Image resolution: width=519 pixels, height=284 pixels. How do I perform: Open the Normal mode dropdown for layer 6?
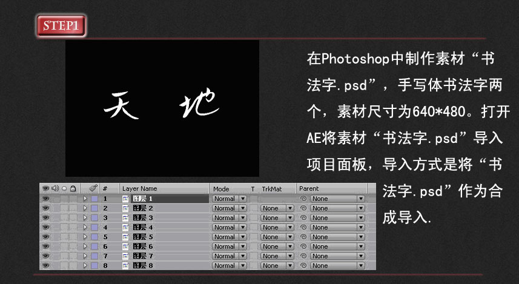click(x=230, y=246)
